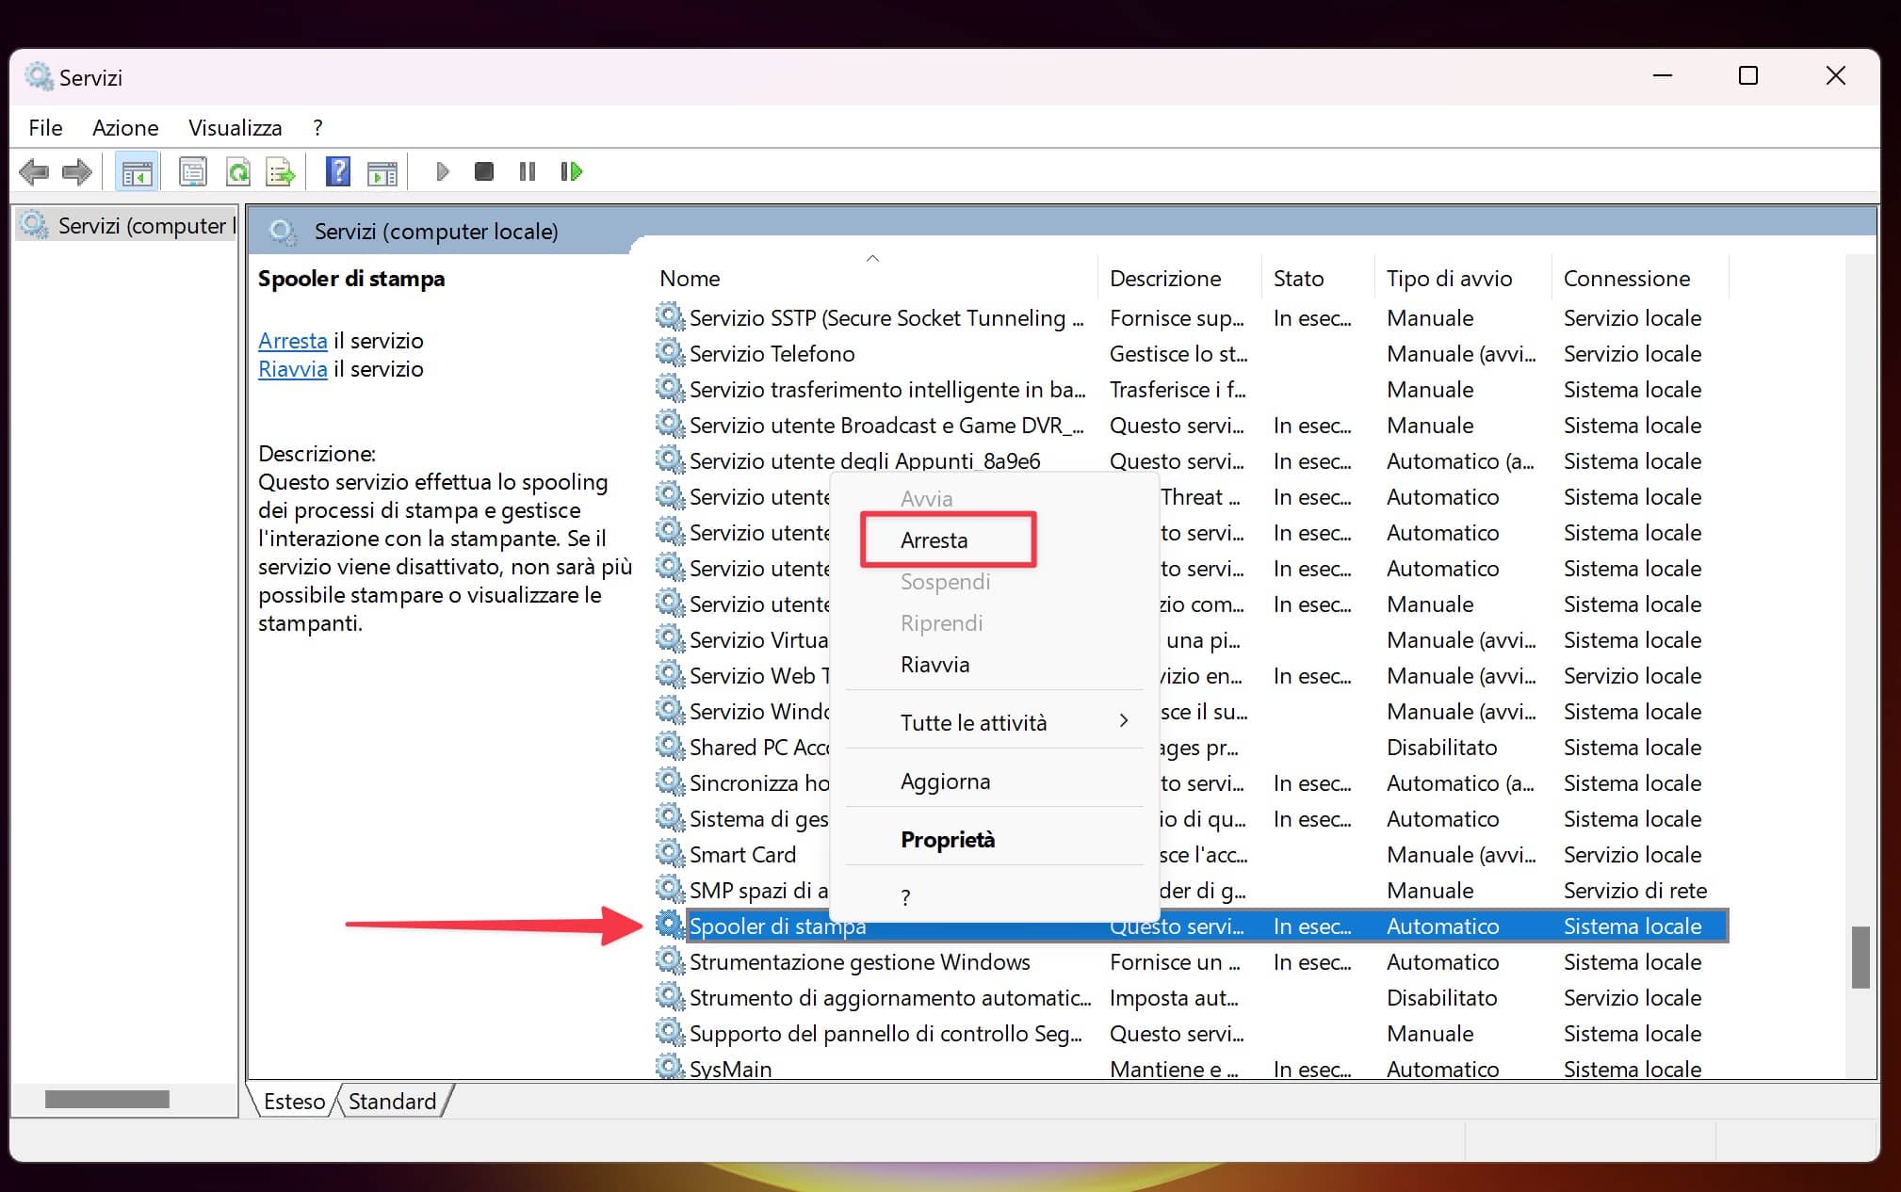Viewport: 1901px width, 1192px height.
Task: Click gear icon of Smart Card row
Action: click(670, 854)
